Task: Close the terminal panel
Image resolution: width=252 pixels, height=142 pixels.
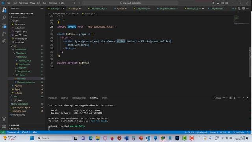Action: point(248,98)
